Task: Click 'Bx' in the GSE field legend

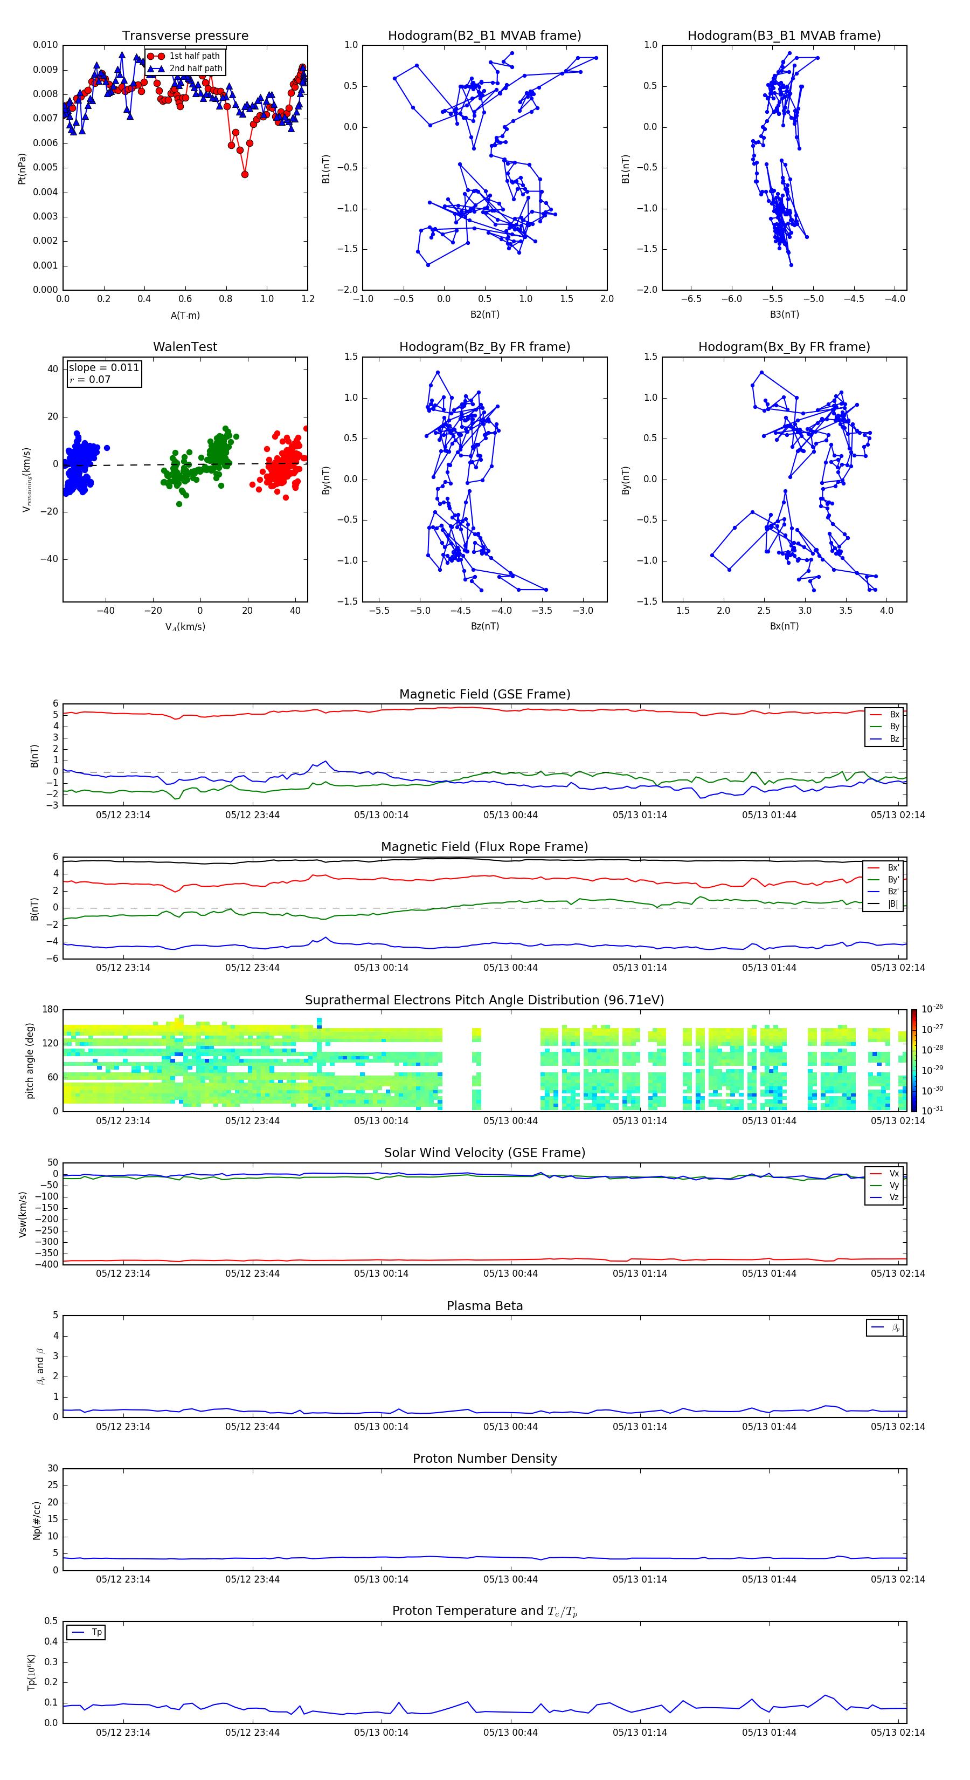Action: click(885, 715)
